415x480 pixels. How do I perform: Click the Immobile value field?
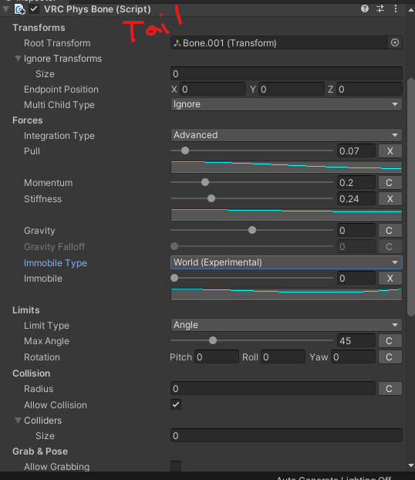tap(356, 279)
